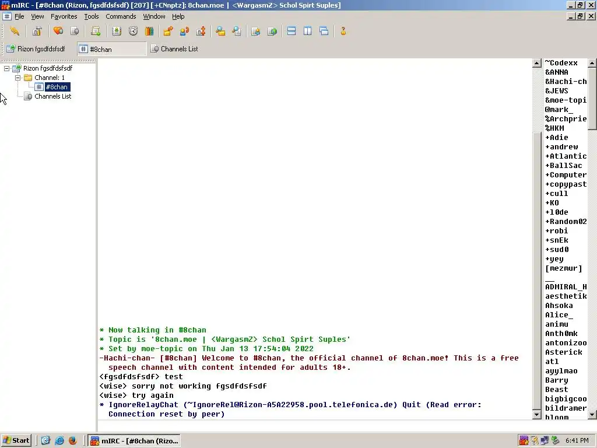597x448 pixels.
Task: Select nick %HKM in user list
Action: click(x=555, y=128)
